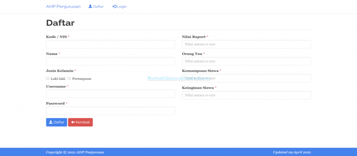The image size is (357, 156).
Task: Click the login arrow icon in navbar
Action: click(x=114, y=7)
